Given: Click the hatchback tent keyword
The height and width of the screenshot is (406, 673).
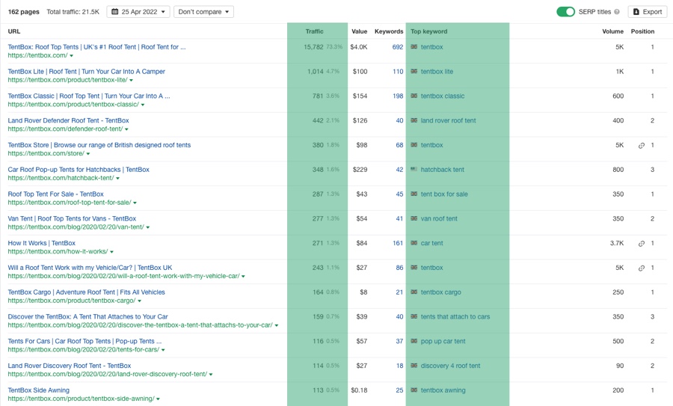Looking at the screenshot, I should click(442, 169).
